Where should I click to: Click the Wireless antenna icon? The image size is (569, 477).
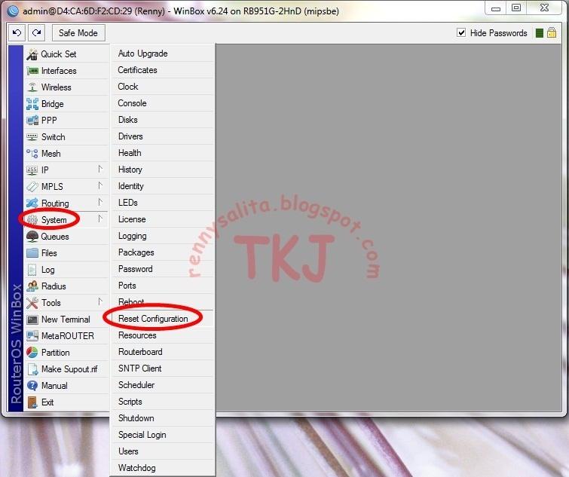(x=32, y=87)
